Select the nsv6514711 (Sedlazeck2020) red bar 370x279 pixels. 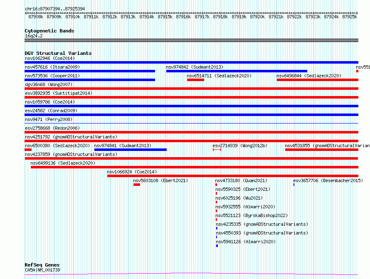tap(195, 80)
